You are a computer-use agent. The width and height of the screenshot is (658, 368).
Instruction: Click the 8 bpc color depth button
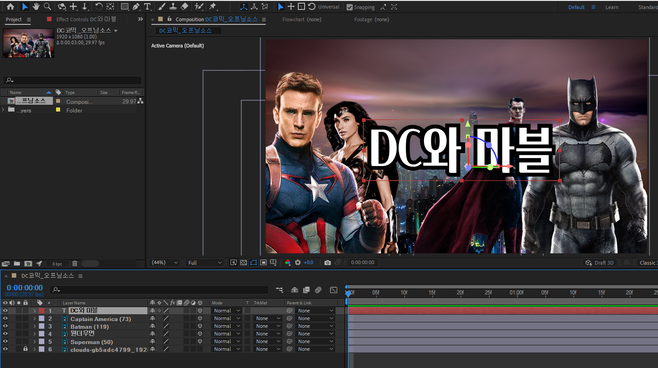[x=57, y=263]
